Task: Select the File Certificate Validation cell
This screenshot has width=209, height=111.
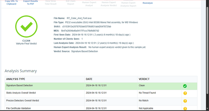Action: click(x=45, y=108)
